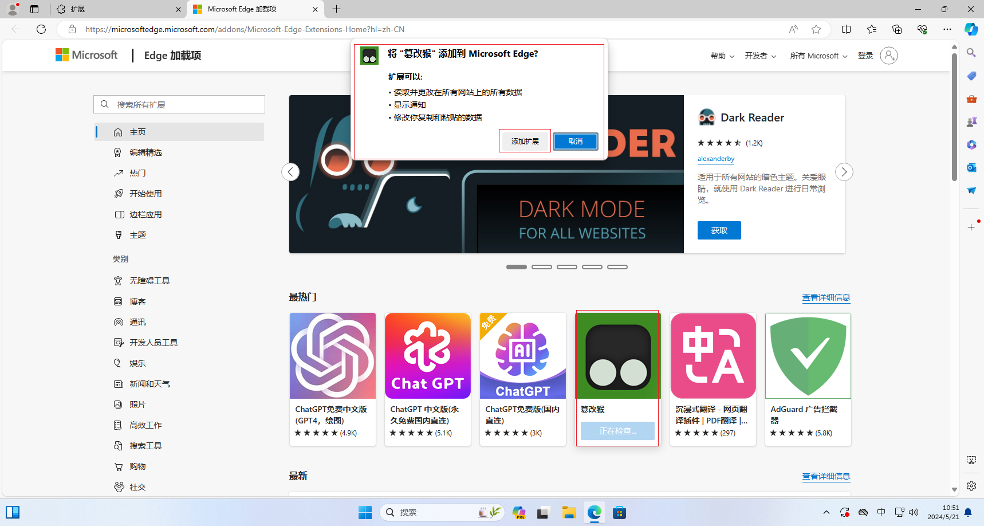
Task: Click the account avatar icon near 登录
Action: point(888,56)
